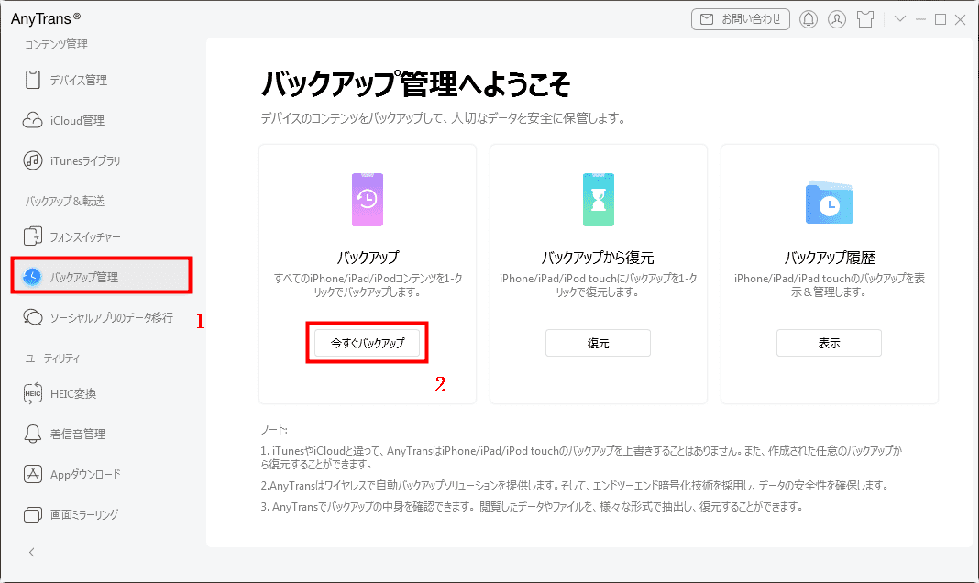This screenshot has width=979, height=583.
Task: Click the green hourglass restore icon
Action: pyautogui.click(x=599, y=200)
